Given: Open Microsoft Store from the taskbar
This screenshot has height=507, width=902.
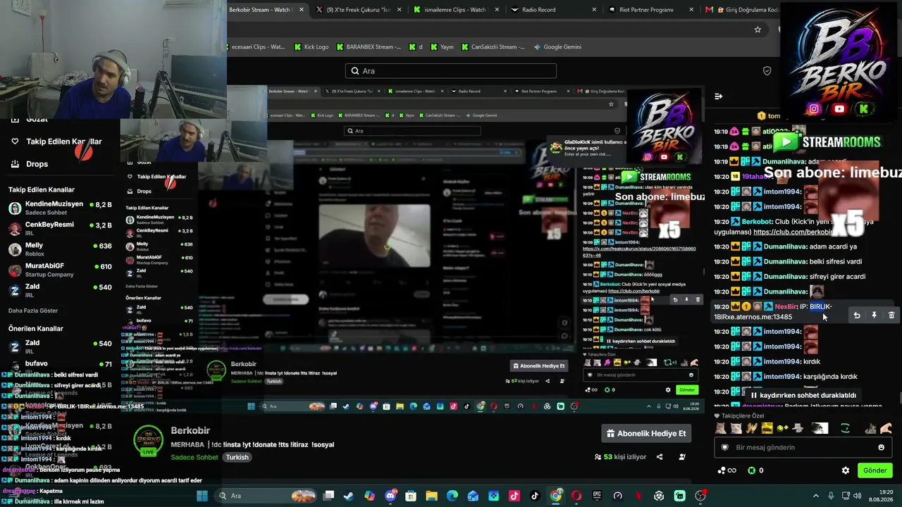Looking at the screenshot, I should coord(411,496).
